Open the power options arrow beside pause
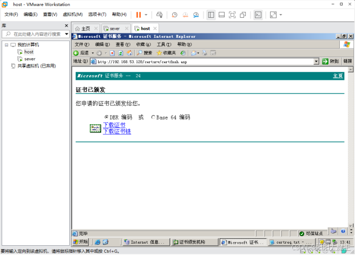The width and height of the screenshot is (355, 255). (x=146, y=15)
